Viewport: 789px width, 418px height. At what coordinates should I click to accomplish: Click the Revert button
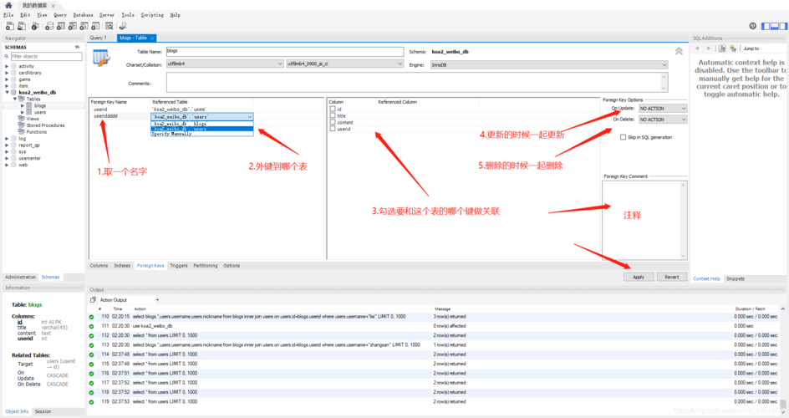tap(672, 278)
